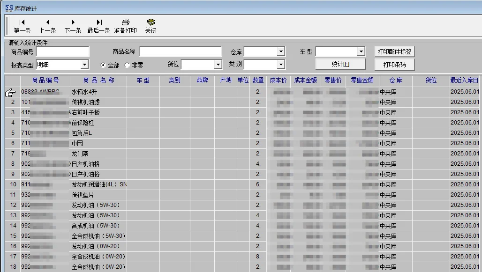The width and height of the screenshot is (482, 272).
Task: Select the 中网 cell
Action: [98, 143]
